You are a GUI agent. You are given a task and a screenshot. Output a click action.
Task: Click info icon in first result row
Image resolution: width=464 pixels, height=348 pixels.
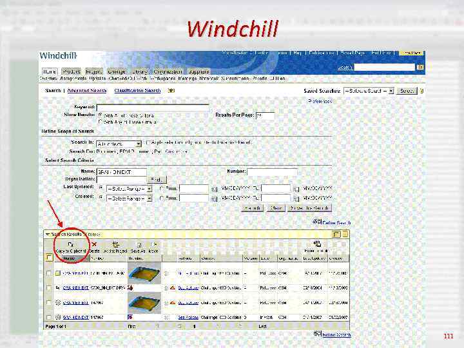click(x=166, y=273)
